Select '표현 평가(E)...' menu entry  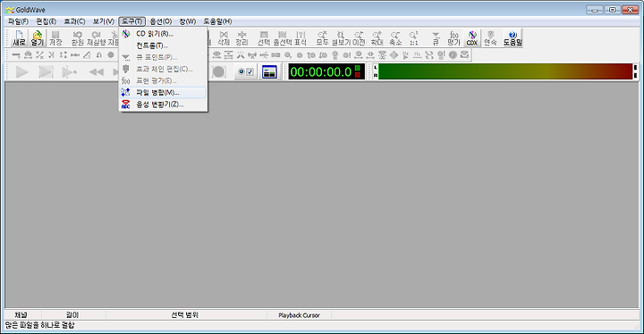tap(163, 81)
